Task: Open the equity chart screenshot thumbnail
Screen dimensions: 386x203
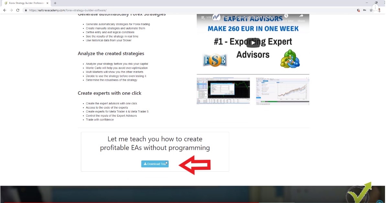Action: [x=282, y=91]
